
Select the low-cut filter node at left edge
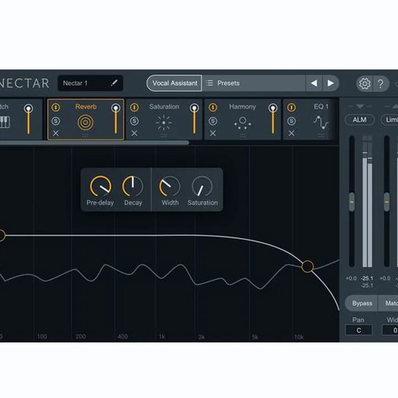click(x=1, y=235)
